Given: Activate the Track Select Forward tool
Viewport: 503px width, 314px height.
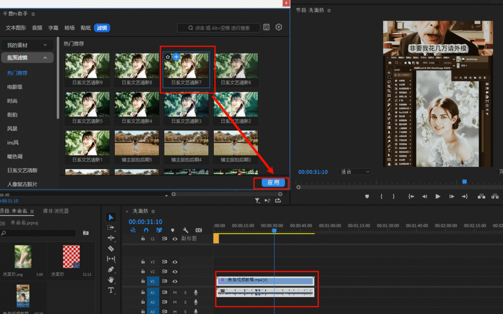Looking at the screenshot, I should [x=111, y=228].
